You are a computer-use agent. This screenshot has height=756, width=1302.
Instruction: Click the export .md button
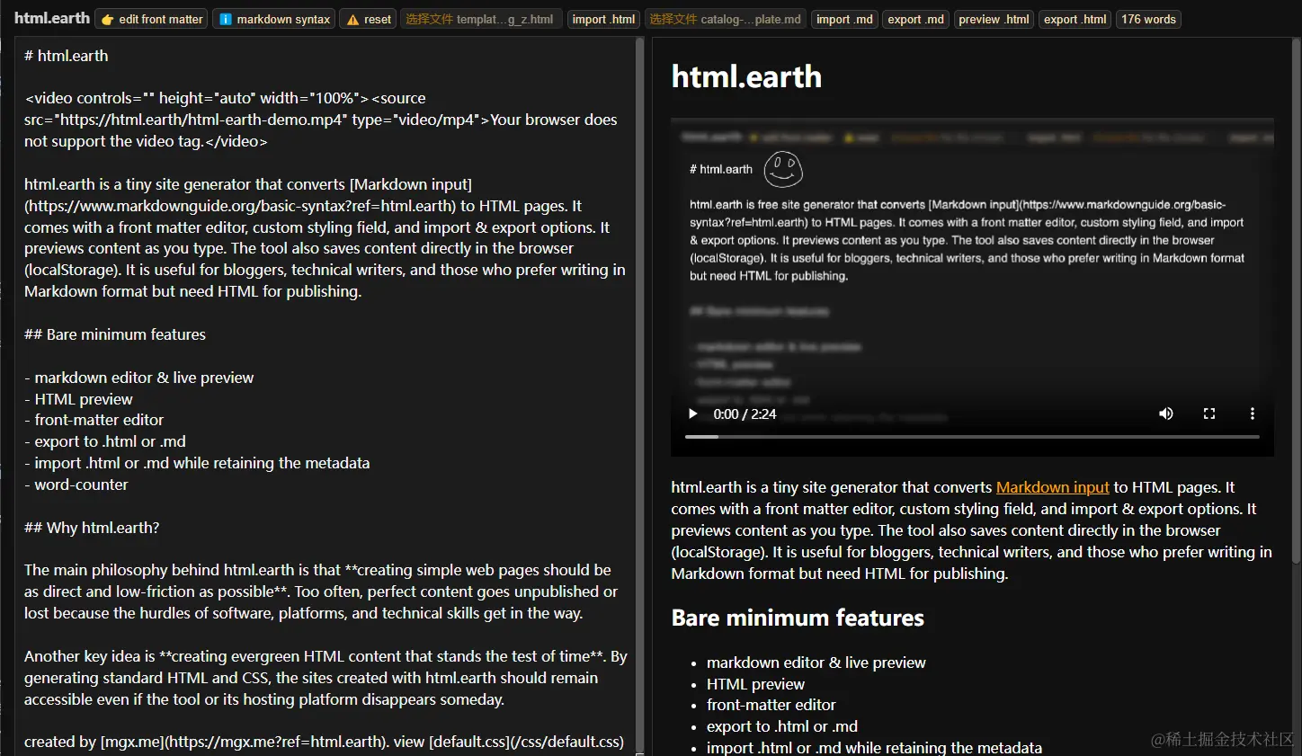point(915,19)
